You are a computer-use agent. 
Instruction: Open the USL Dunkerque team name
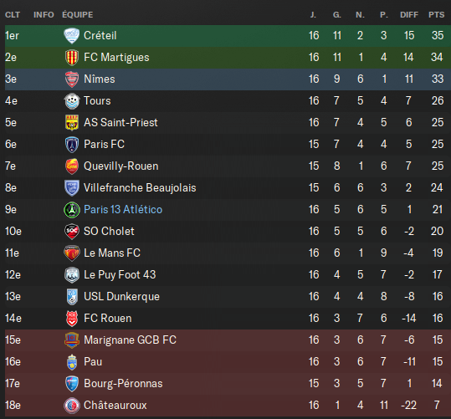coord(121,297)
